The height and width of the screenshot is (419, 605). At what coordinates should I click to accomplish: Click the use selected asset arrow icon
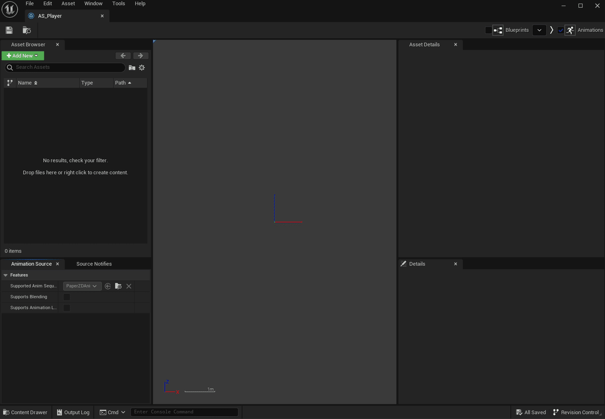click(107, 286)
